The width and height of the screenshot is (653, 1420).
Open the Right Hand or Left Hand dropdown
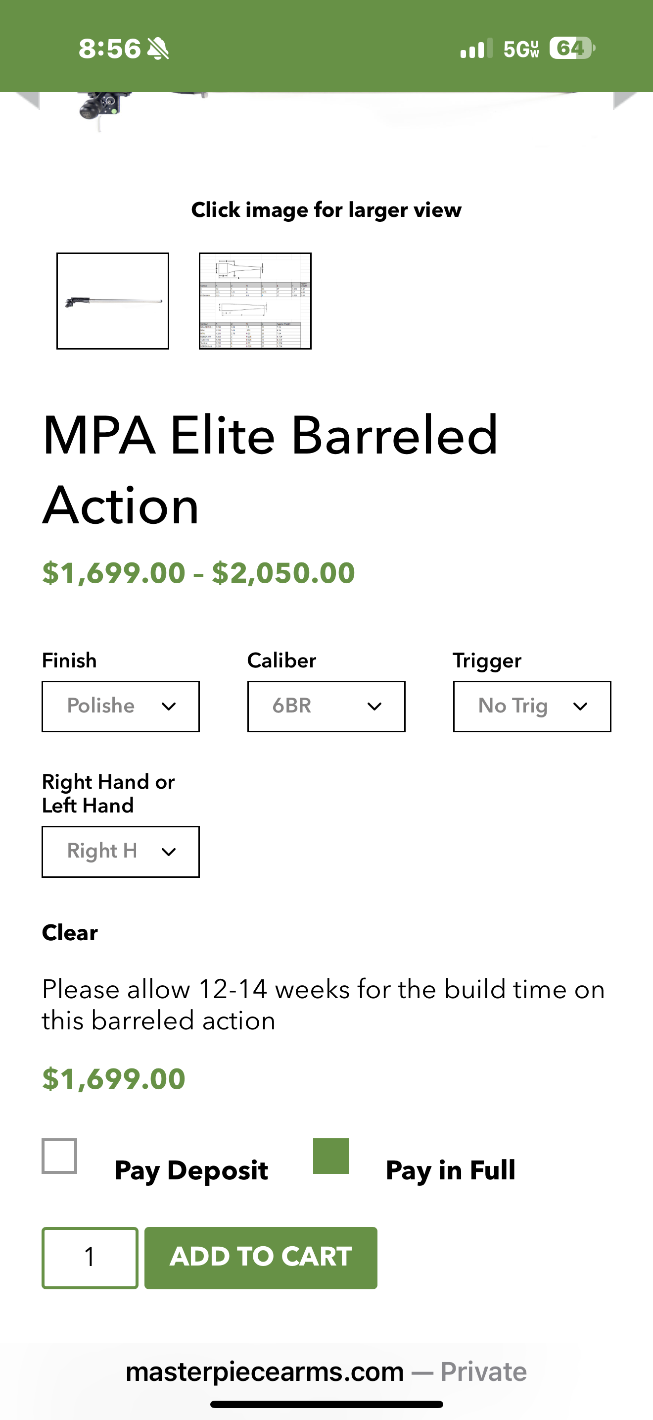[121, 851]
